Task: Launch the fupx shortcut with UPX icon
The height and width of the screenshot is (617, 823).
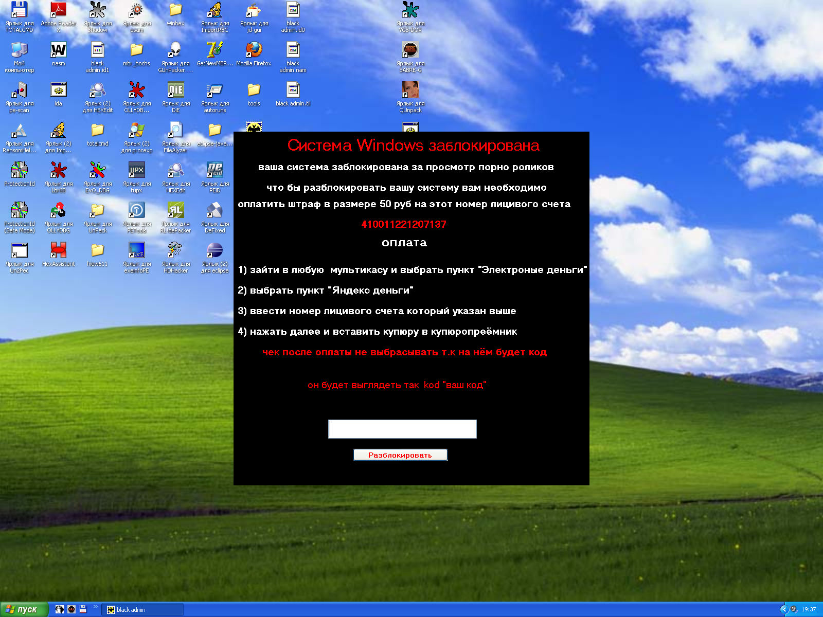Action: pyautogui.click(x=137, y=170)
